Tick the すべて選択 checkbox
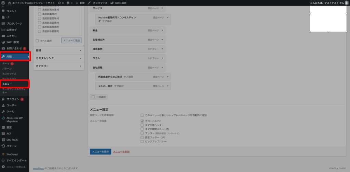The height and width of the screenshot is (172, 350). coord(38,40)
